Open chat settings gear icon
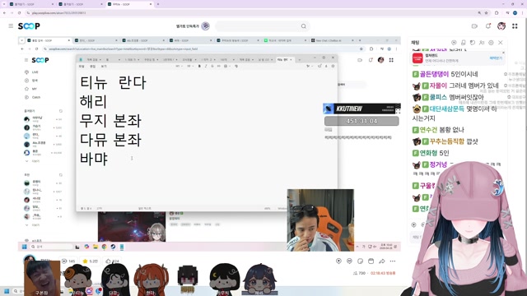Screen dimensions: 527x296 click(491, 43)
